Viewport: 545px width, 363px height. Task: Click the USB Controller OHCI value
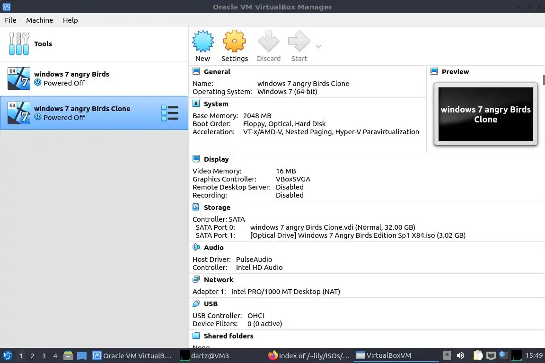(255, 315)
